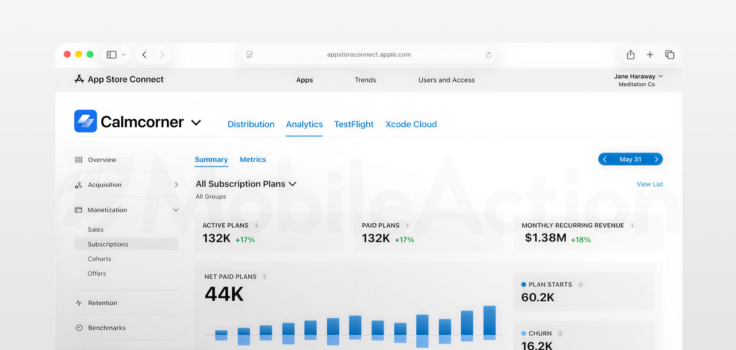Open the Share icon in Safari toolbar
Viewport: 736px width, 350px height.
pyautogui.click(x=631, y=55)
